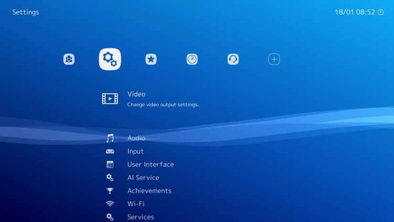Click the 18/01 08:52 date and time

pyautogui.click(x=355, y=12)
